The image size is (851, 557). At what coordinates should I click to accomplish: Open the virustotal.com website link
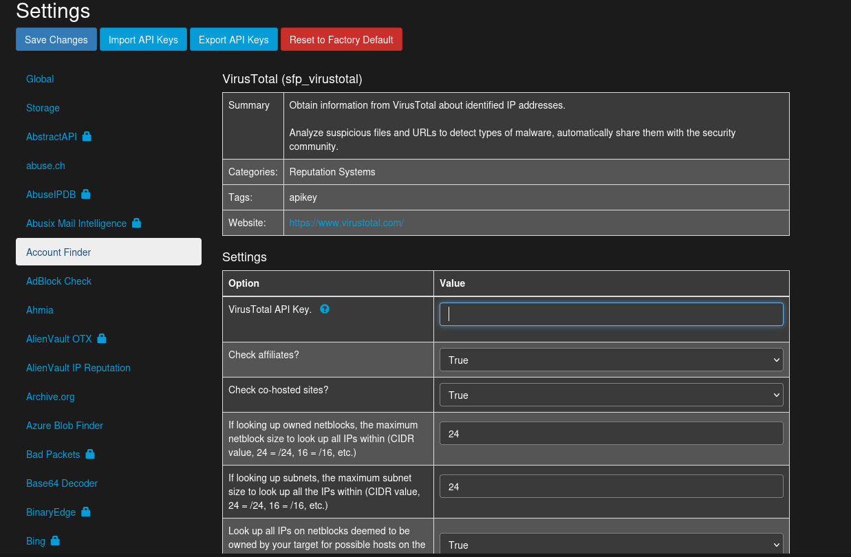point(346,223)
